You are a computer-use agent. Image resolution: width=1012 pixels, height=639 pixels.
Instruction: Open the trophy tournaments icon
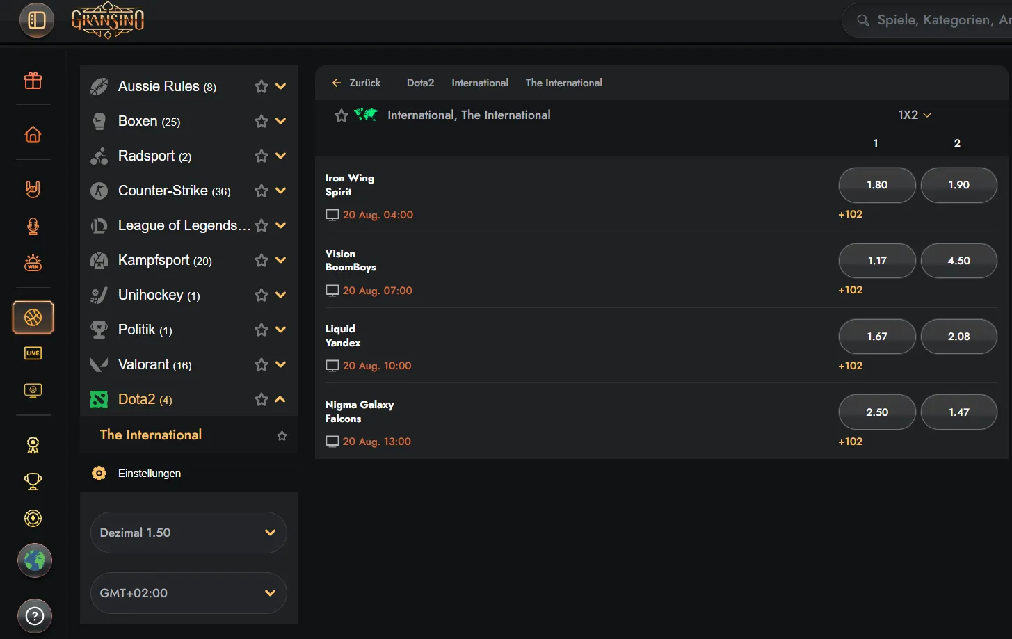[x=33, y=481]
